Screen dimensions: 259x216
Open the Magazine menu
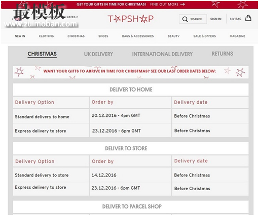(237, 36)
